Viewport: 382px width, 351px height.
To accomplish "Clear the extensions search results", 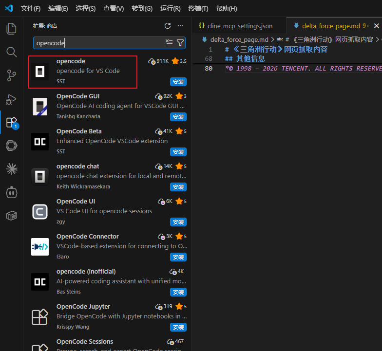I will click(x=169, y=43).
